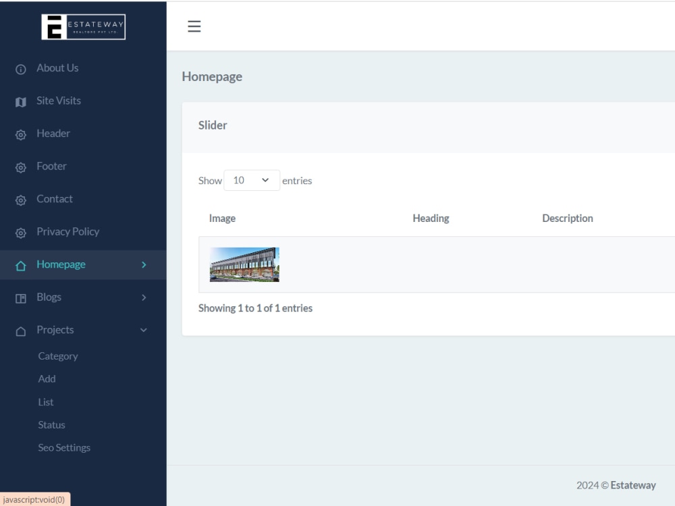Click the Estateway logo in the sidebar
This screenshot has height=506, width=675.
[83, 27]
